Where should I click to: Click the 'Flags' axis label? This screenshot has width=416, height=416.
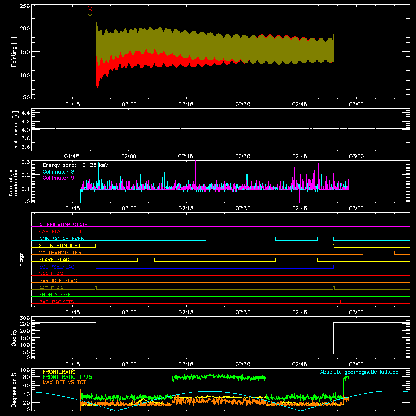(x=21, y=259)
